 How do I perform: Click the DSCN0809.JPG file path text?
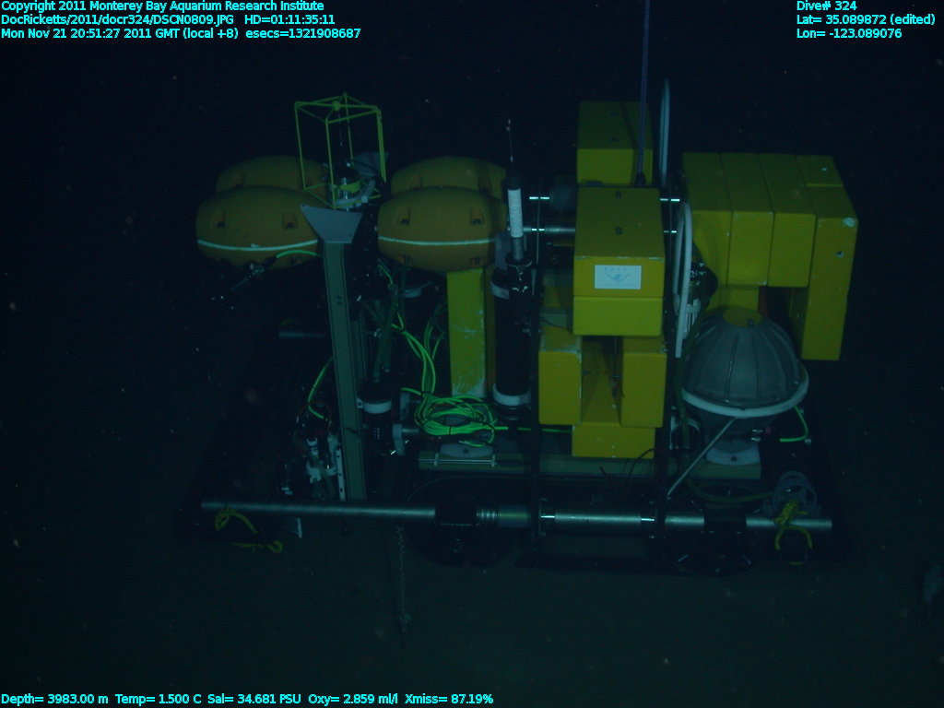click(x=117, y=19)
